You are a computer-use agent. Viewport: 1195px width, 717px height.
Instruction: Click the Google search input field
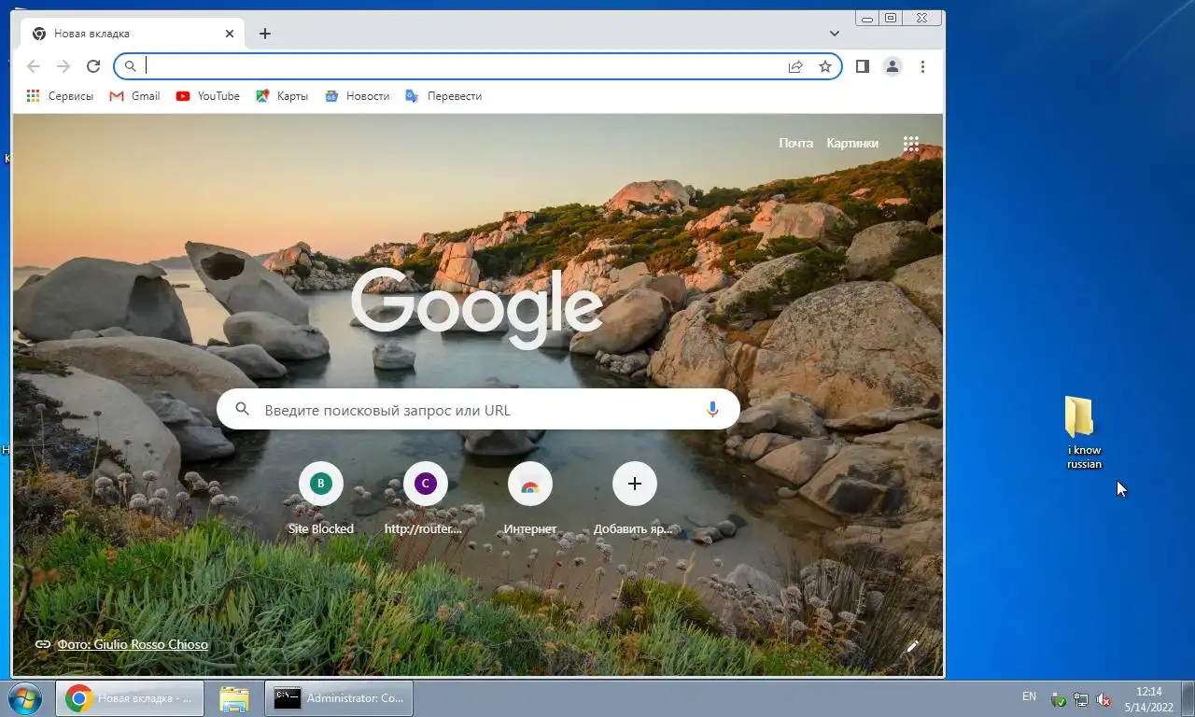pos(478,410)
